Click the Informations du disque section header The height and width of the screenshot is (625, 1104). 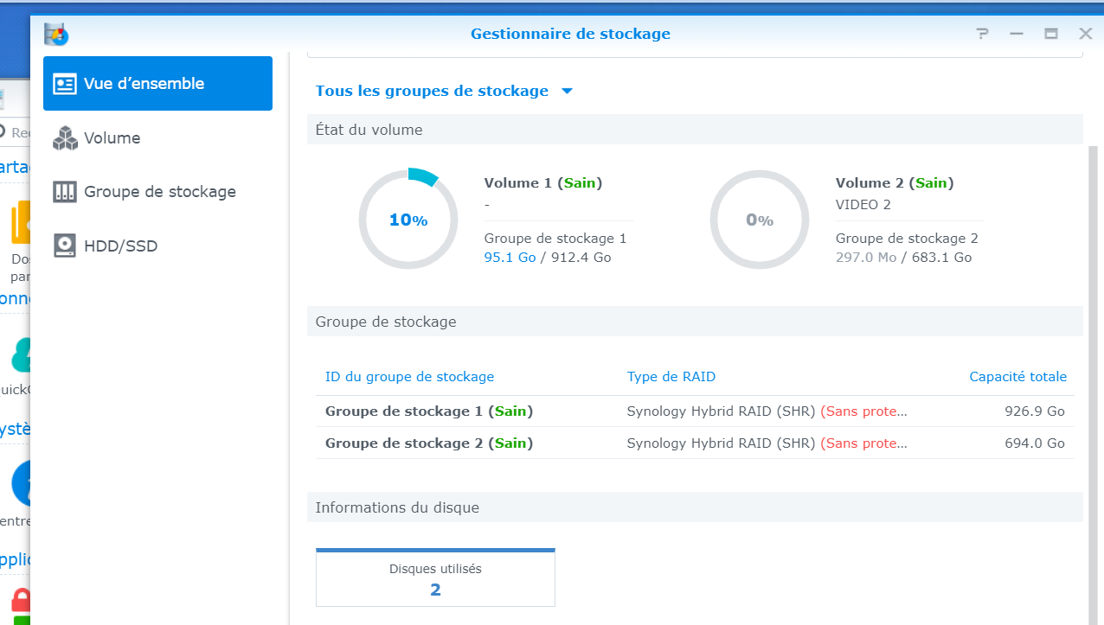695,507
